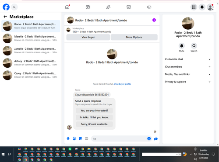Click the voice clip microphone icon
Viewport: 219px width, 162px height.
(68, 138)
